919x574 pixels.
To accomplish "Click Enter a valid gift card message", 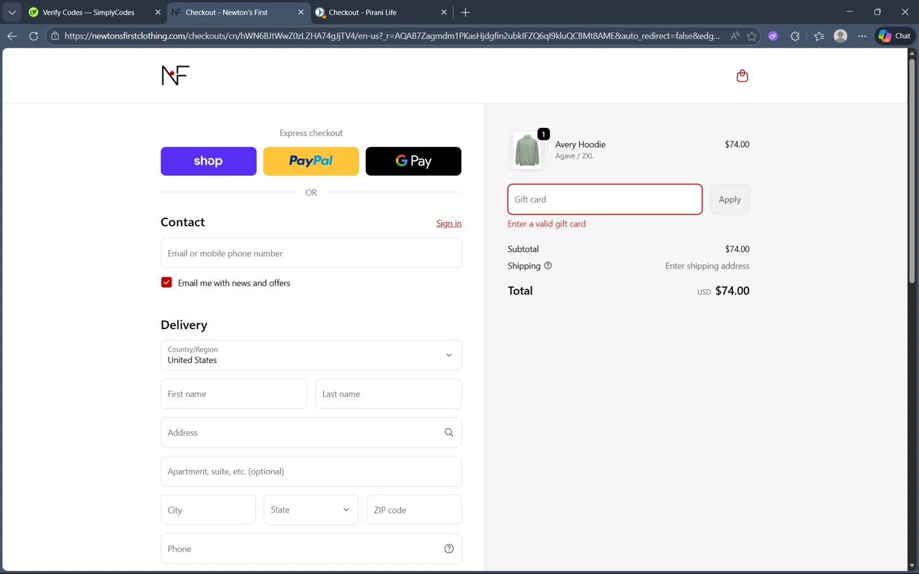I will coord(546,224).
